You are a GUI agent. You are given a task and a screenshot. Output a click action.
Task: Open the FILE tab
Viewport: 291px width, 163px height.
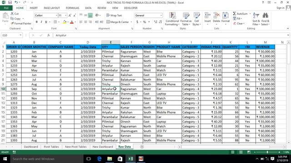coord(6,8)
